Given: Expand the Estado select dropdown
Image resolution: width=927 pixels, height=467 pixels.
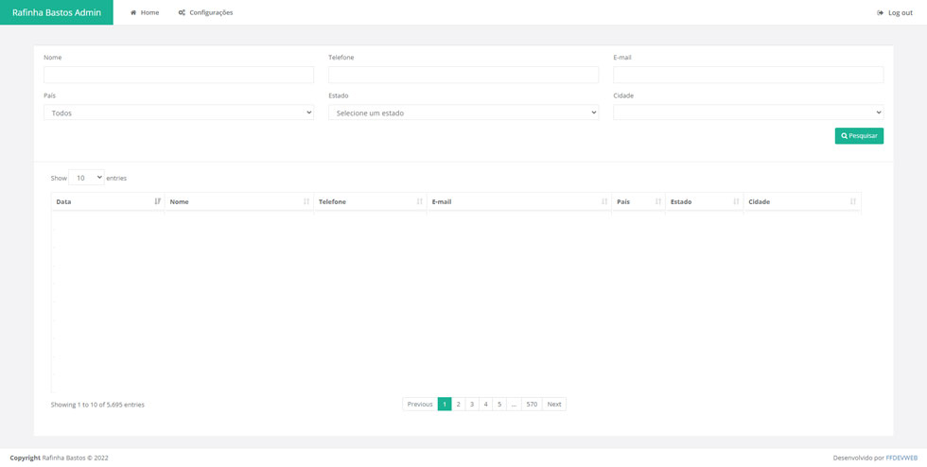Looking at the screenshot, I should [x=463, y=112].
